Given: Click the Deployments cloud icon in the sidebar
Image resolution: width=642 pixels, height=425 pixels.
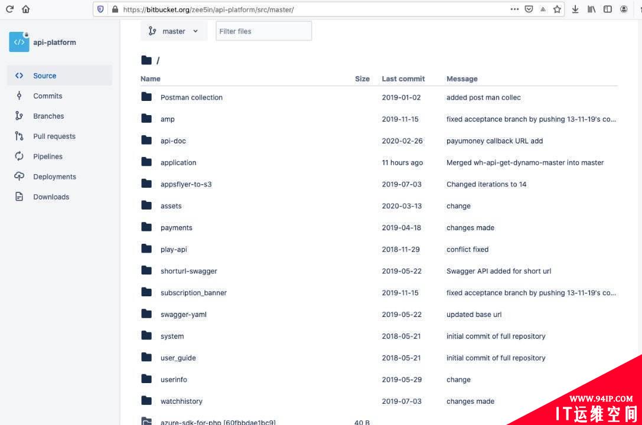Looking at the screenshot, I should click(19, 176).
